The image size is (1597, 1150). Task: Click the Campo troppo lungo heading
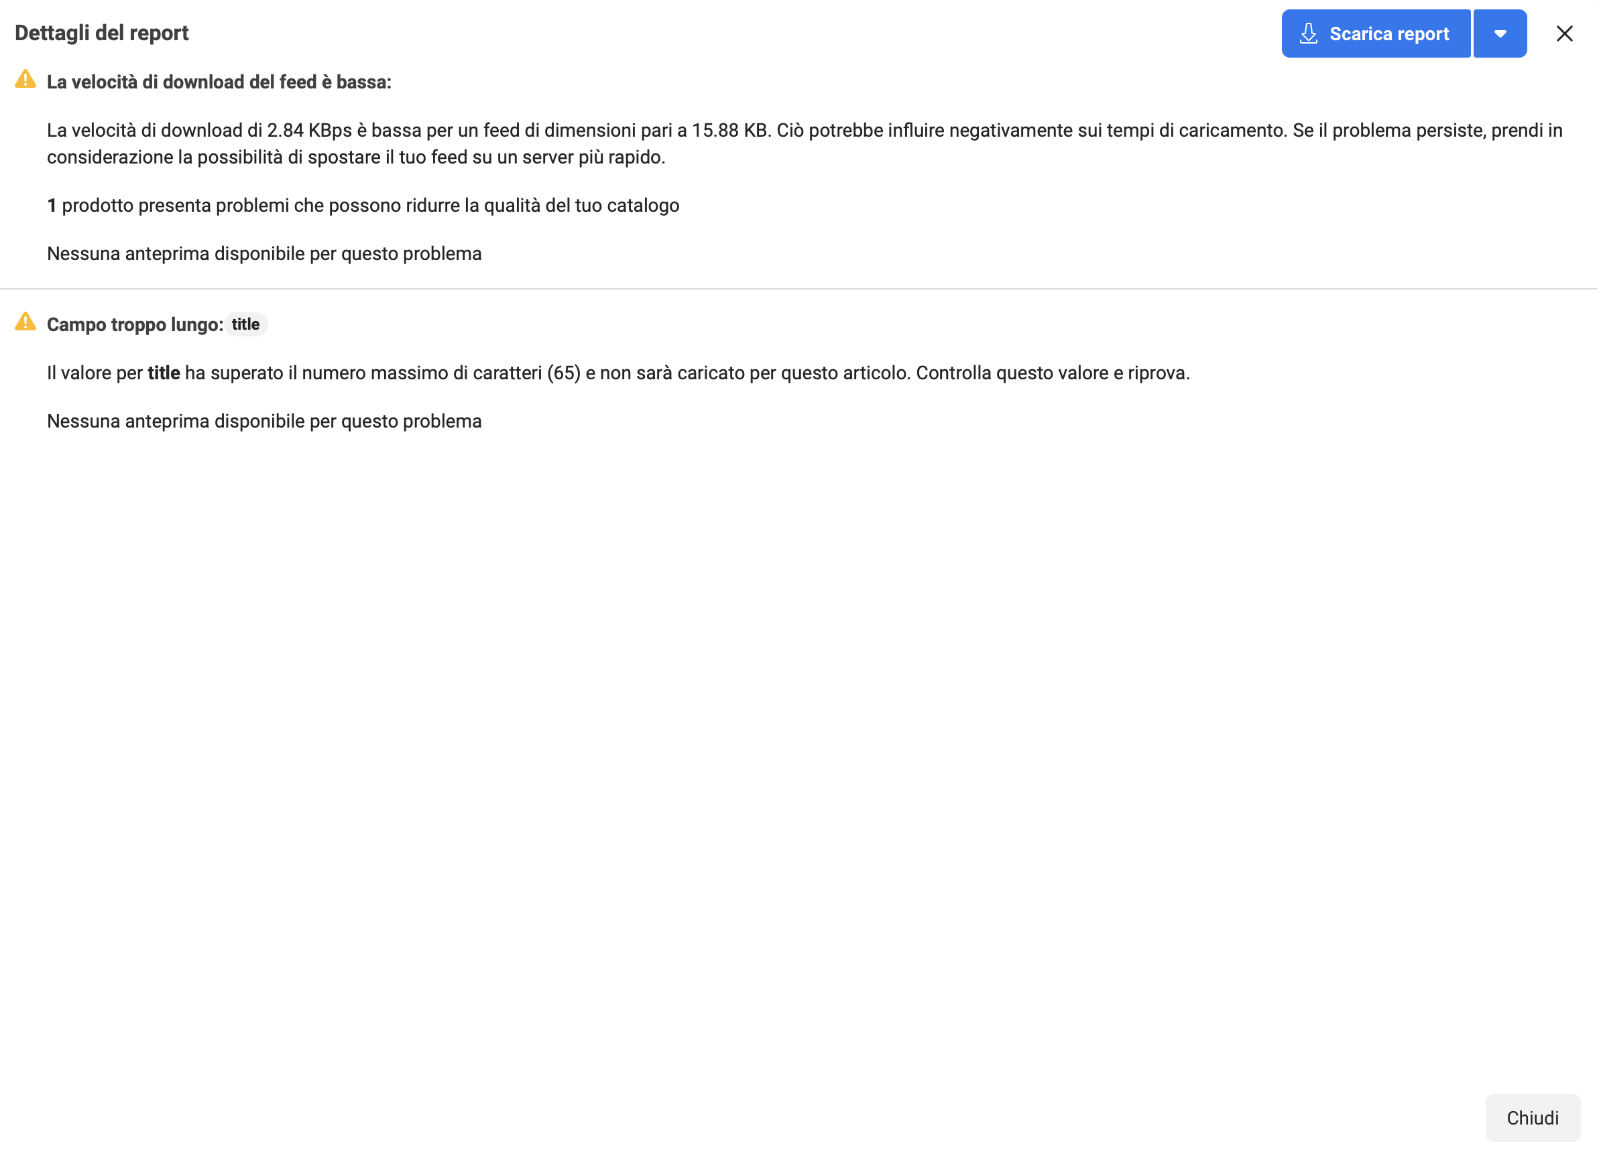coord(135,324)
